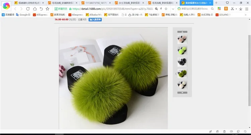Switch to the 11138373756 tab
The image size is (251, 135).
pyautogui.click(x=96, y=3)
